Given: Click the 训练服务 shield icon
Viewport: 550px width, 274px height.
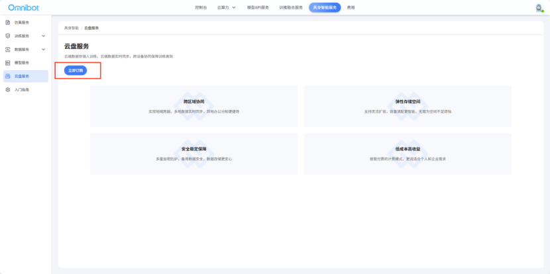Looking at the screenshot, I should [7, 36].
